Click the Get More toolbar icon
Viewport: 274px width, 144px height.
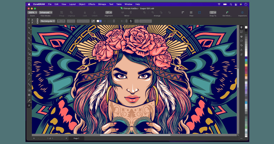point(227,13)
